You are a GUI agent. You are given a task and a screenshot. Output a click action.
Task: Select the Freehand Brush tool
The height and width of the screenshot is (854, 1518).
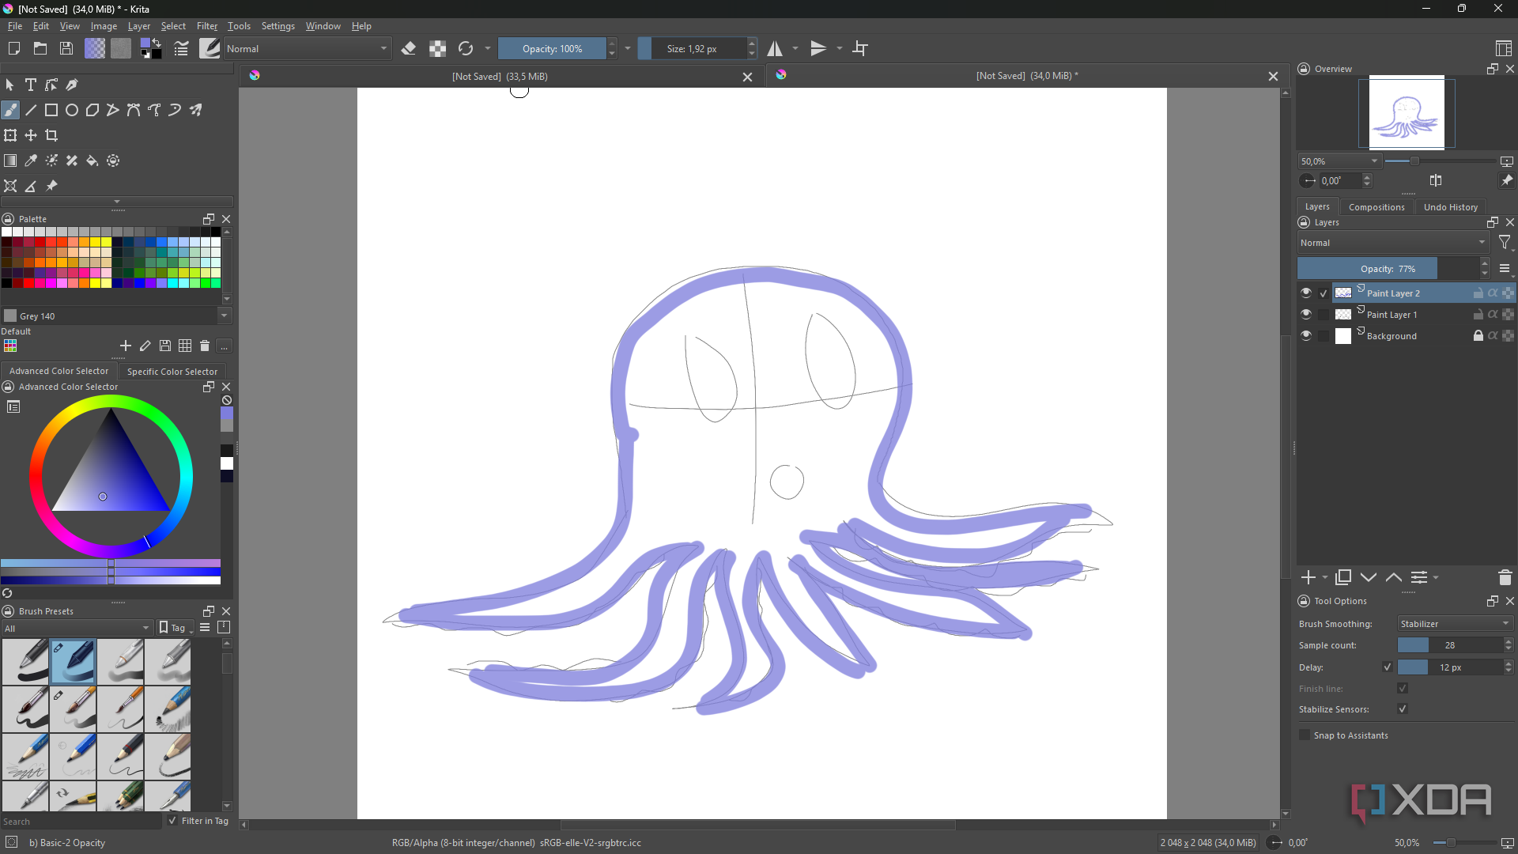point(10,111)
